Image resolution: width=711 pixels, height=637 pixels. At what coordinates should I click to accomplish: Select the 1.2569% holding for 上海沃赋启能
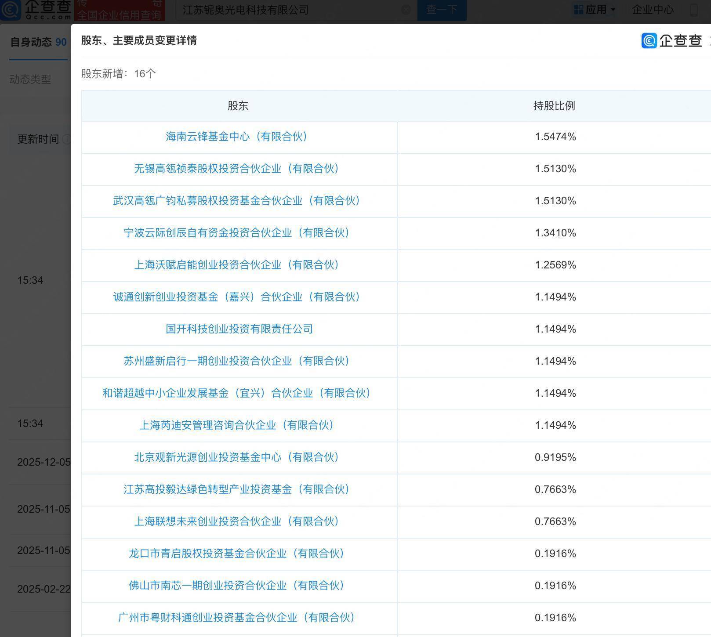pyautogui.click(x=555, y=265)
